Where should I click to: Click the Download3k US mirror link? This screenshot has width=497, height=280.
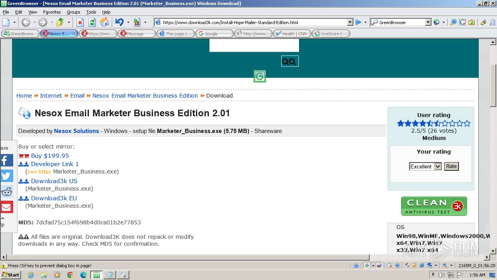tap(54, 181)
